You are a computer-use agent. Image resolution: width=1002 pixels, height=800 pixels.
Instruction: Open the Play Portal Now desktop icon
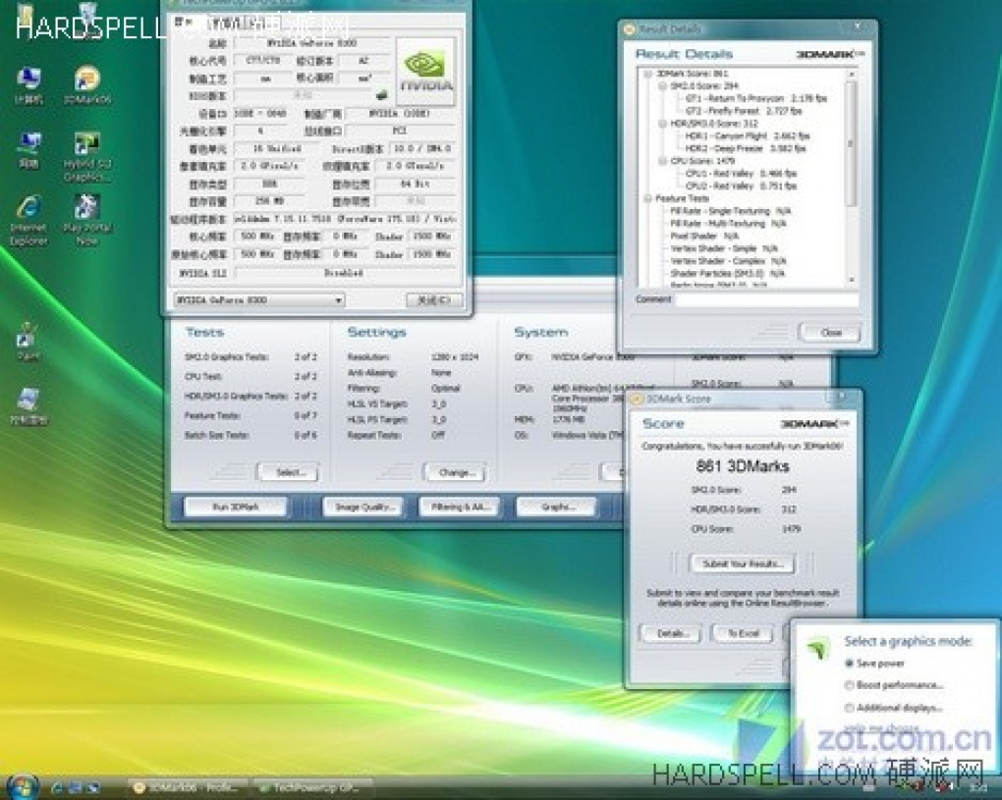click(x=87, y=220)
